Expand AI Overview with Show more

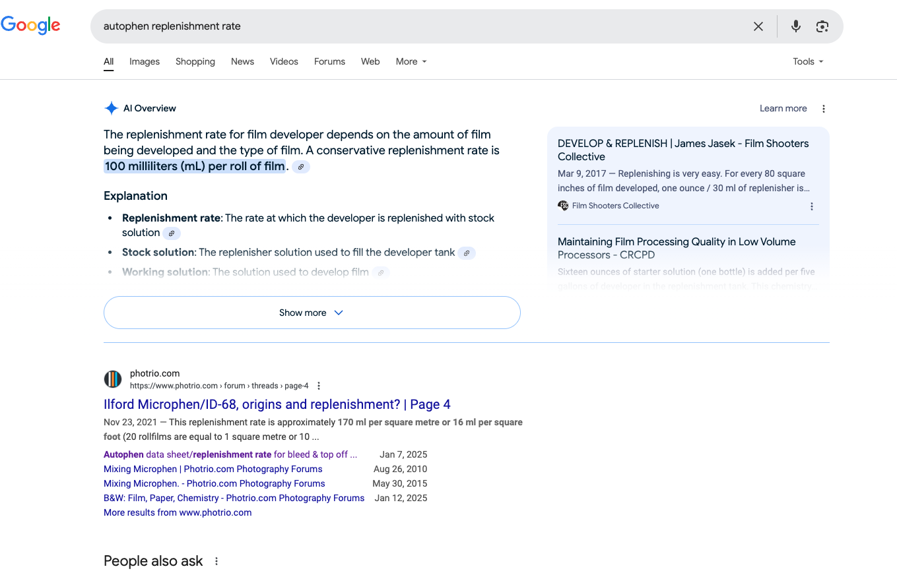tap(312, 313)
